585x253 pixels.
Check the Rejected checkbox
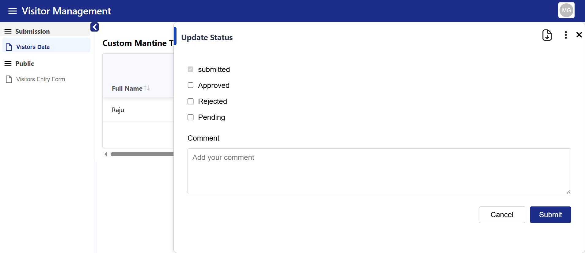click(x=191, y=101)
